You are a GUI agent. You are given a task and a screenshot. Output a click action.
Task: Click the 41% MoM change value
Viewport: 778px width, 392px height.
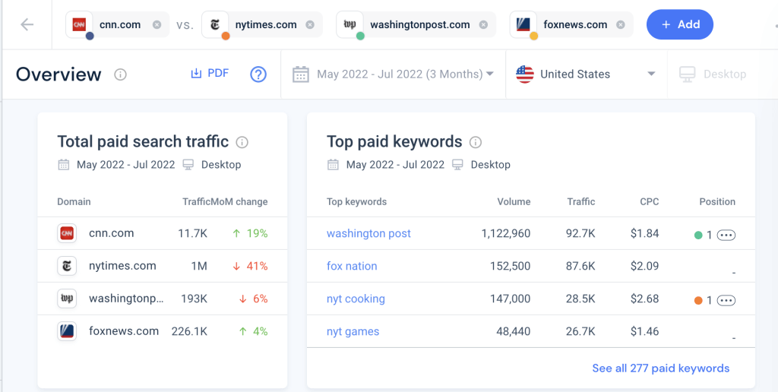coord(250,266)
